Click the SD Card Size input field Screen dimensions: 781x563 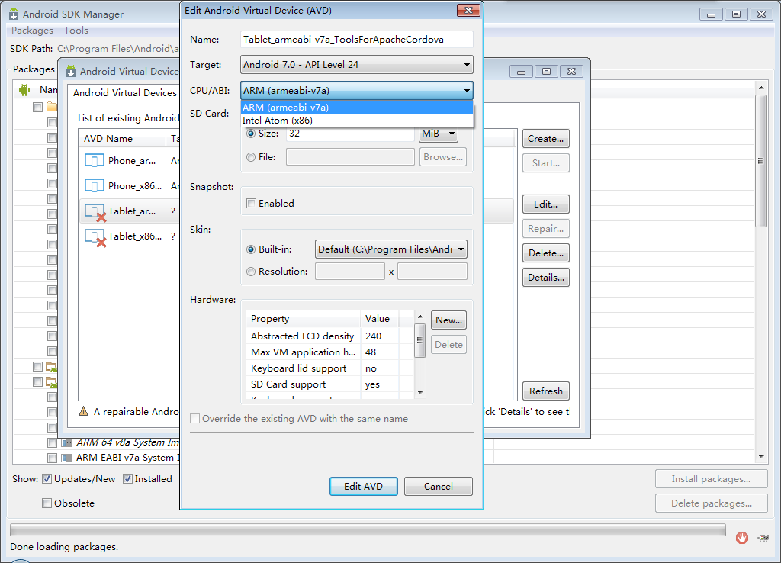350,134
